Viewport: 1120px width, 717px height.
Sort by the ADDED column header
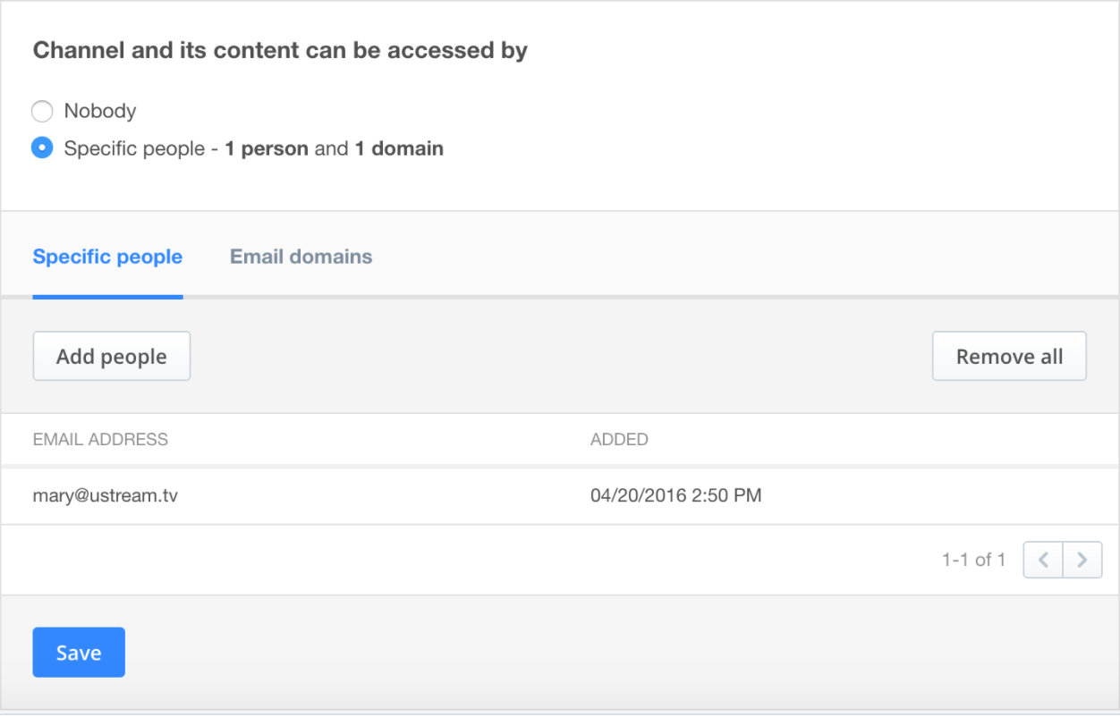point(619,439)
